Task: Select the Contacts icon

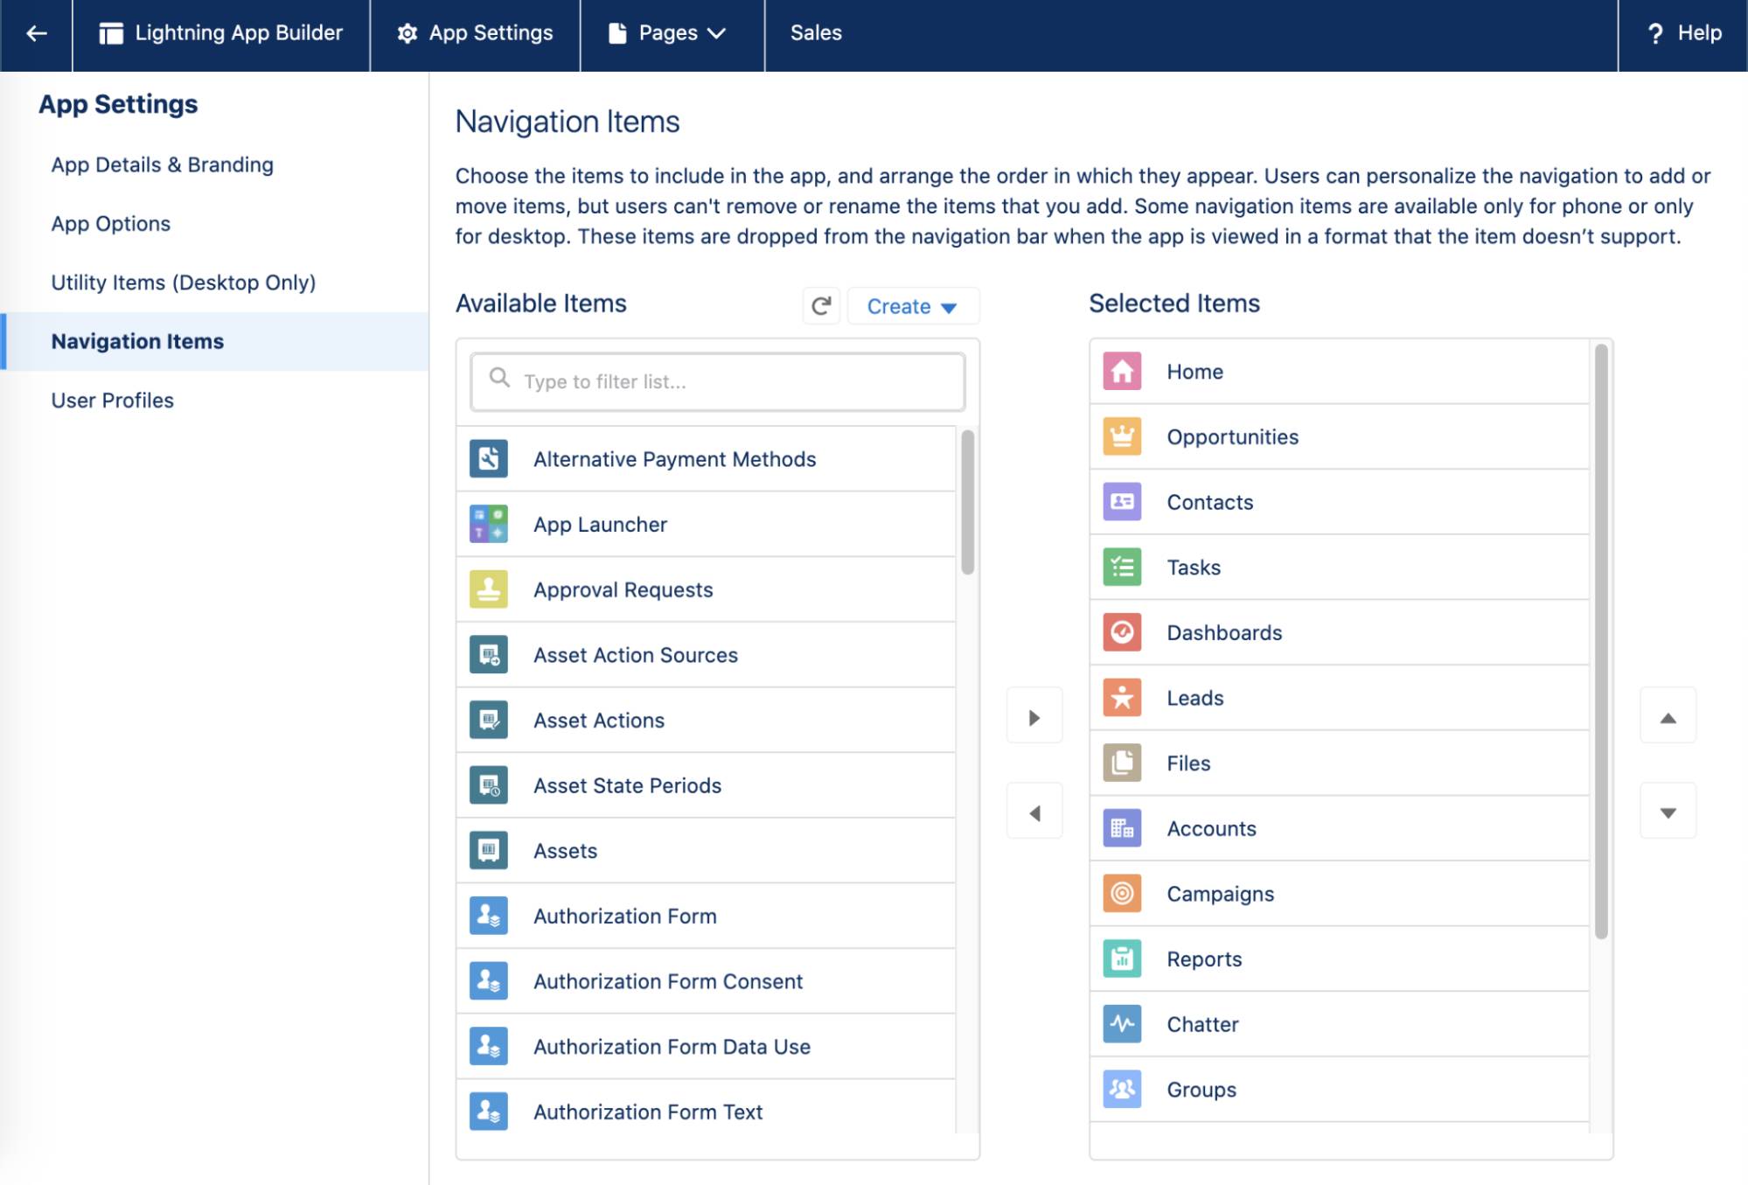Action: (x=1122, y=501)
